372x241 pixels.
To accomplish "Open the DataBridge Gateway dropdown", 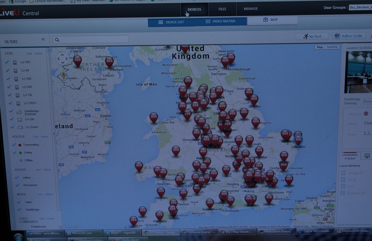I will (x=367, y=101).
